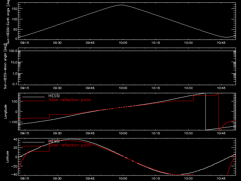Click the -20 tick on Latitude axis
The height and width of the screenshot is (181, 241).
pos(14,166)
